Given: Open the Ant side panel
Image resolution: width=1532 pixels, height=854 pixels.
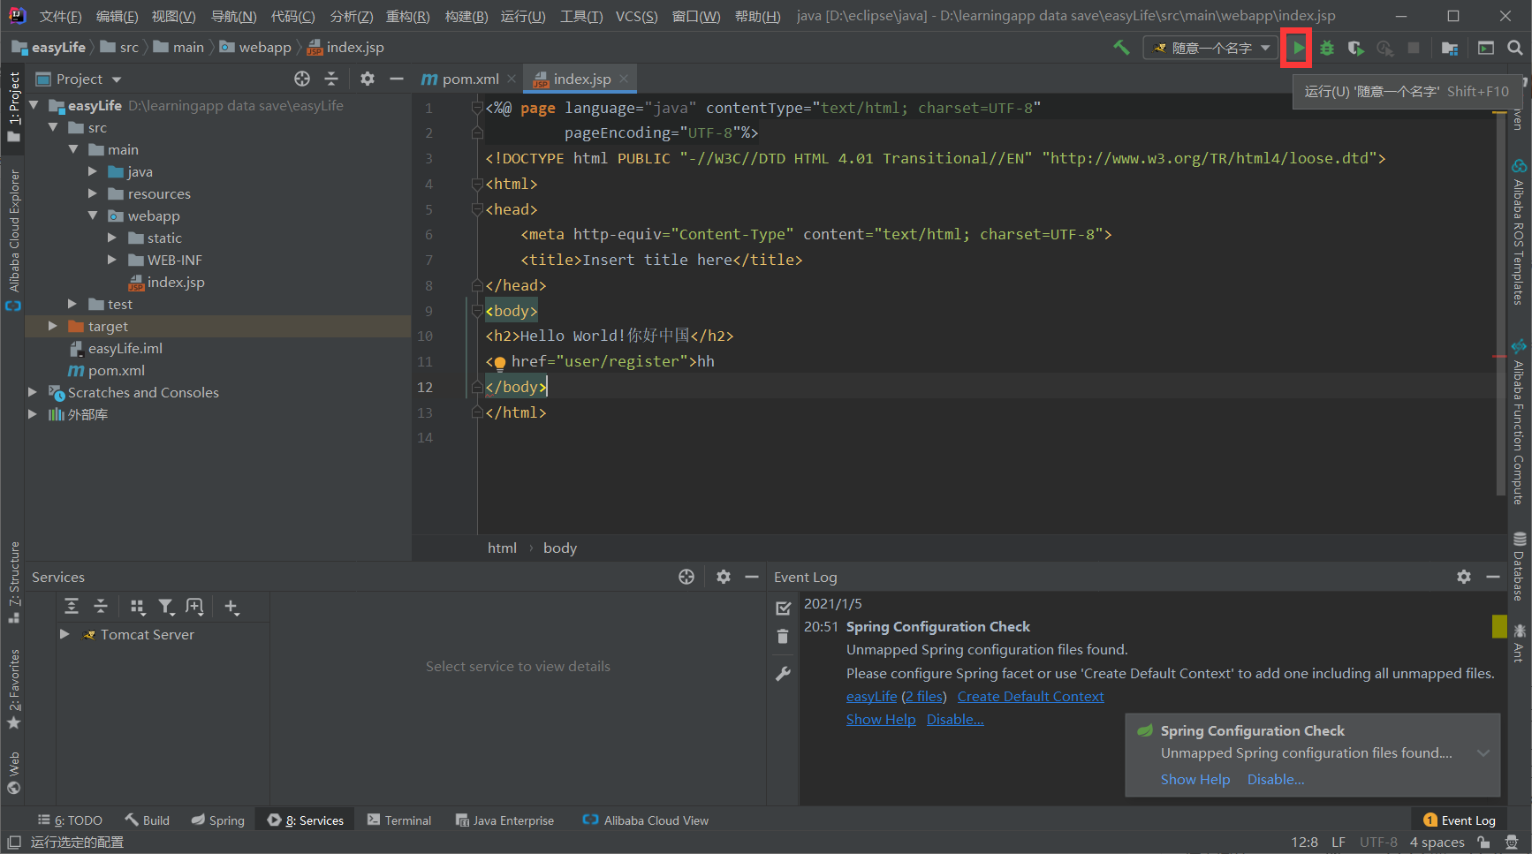Looking at the screenshot, I should pyautogui.click(x=1519, y=644).
